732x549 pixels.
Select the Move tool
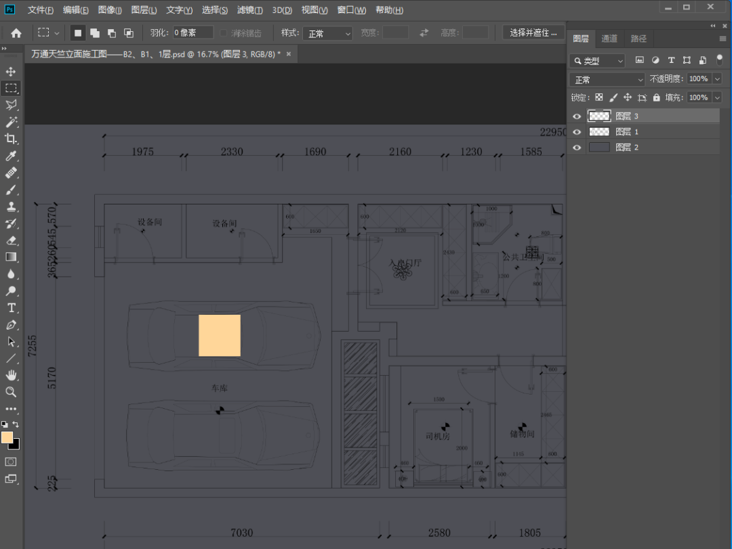(x=11, y=71)
